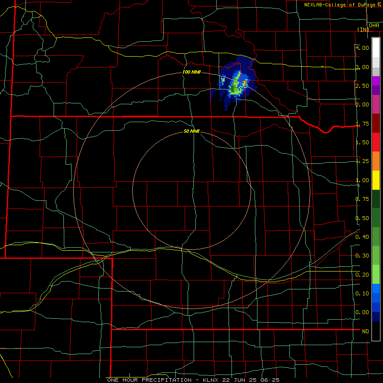Select the yellow 1.00 color swatch
Image resolution: width=383 pixels, height=383 pixels.
[x=376, y=180]
